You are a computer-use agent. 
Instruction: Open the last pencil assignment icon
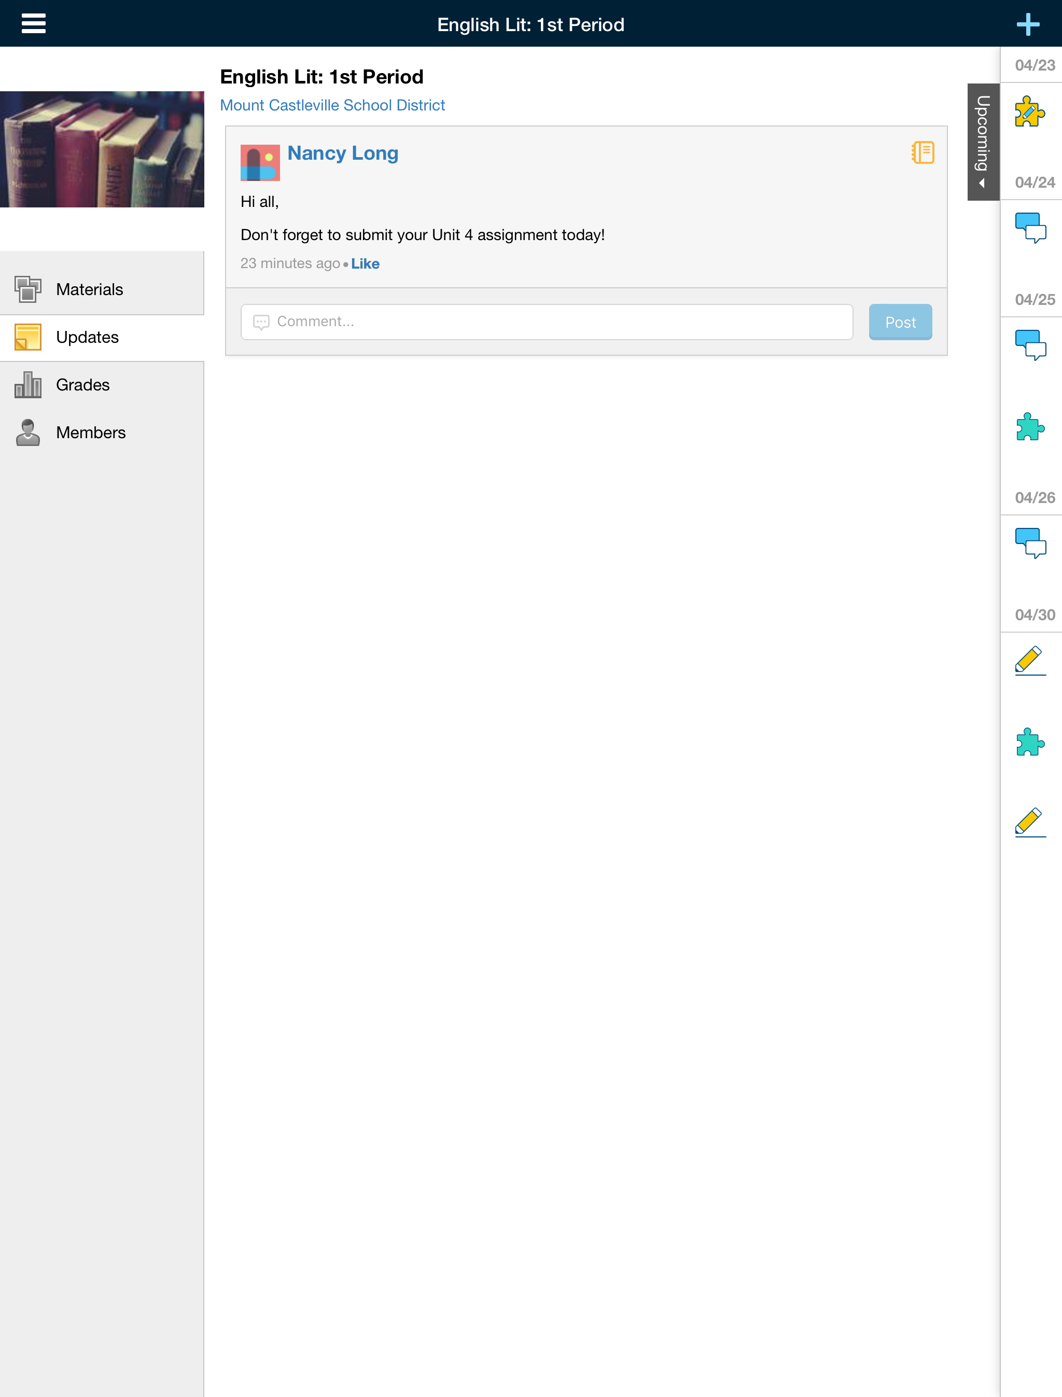[1030, 822]
